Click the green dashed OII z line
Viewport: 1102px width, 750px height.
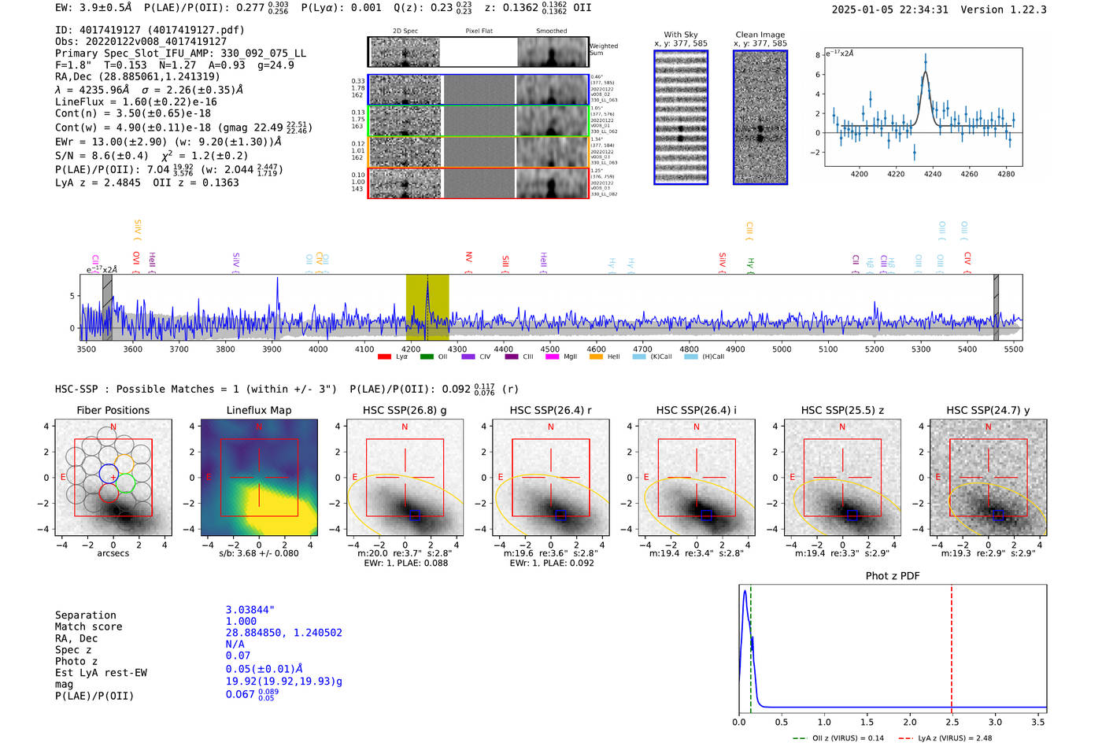point(751,648)
